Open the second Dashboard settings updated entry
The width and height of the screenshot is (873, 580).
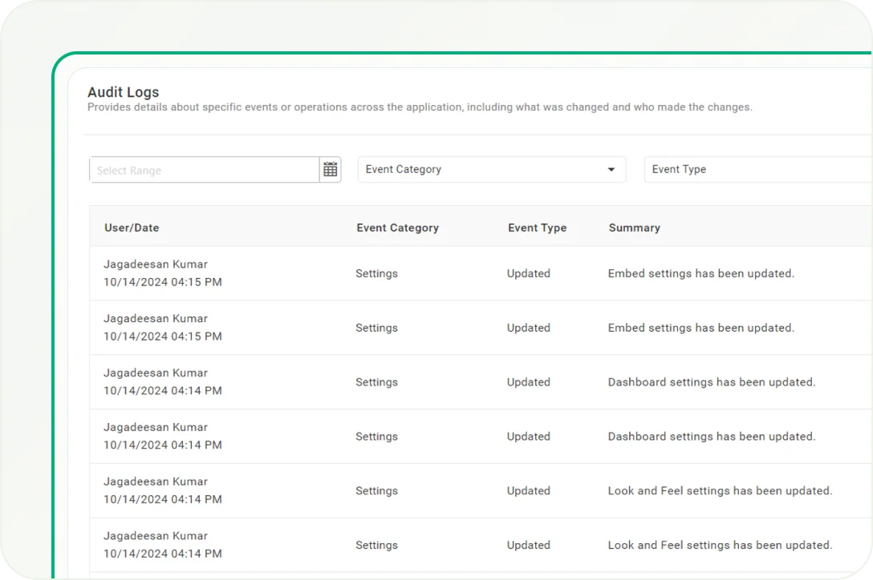[711, 437]
